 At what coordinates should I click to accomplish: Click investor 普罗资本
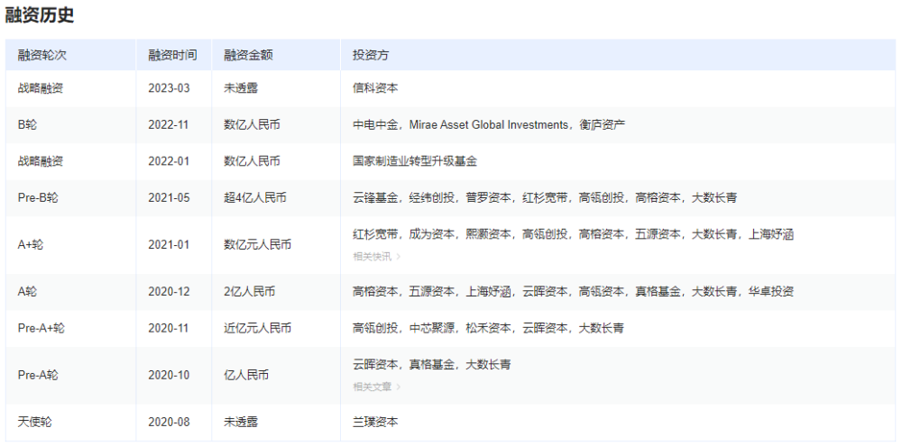[488, 197]
